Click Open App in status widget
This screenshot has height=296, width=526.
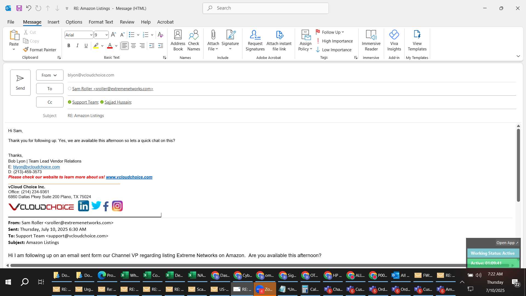(x=507, y=243)
